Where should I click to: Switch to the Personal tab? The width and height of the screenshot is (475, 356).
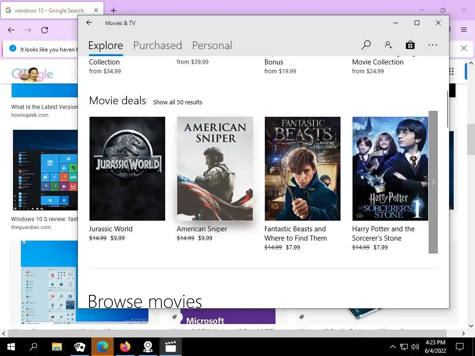coord(212,45)
